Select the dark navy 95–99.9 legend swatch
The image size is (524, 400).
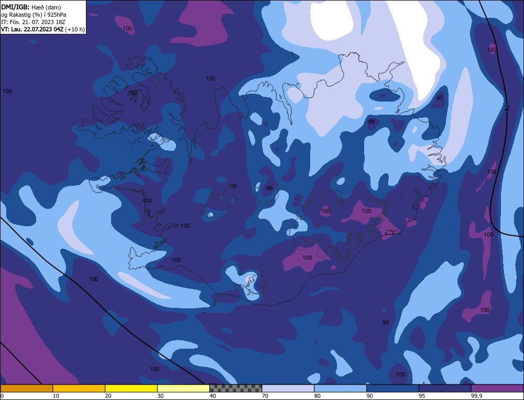pyautogui.click(x=445, y=388)
